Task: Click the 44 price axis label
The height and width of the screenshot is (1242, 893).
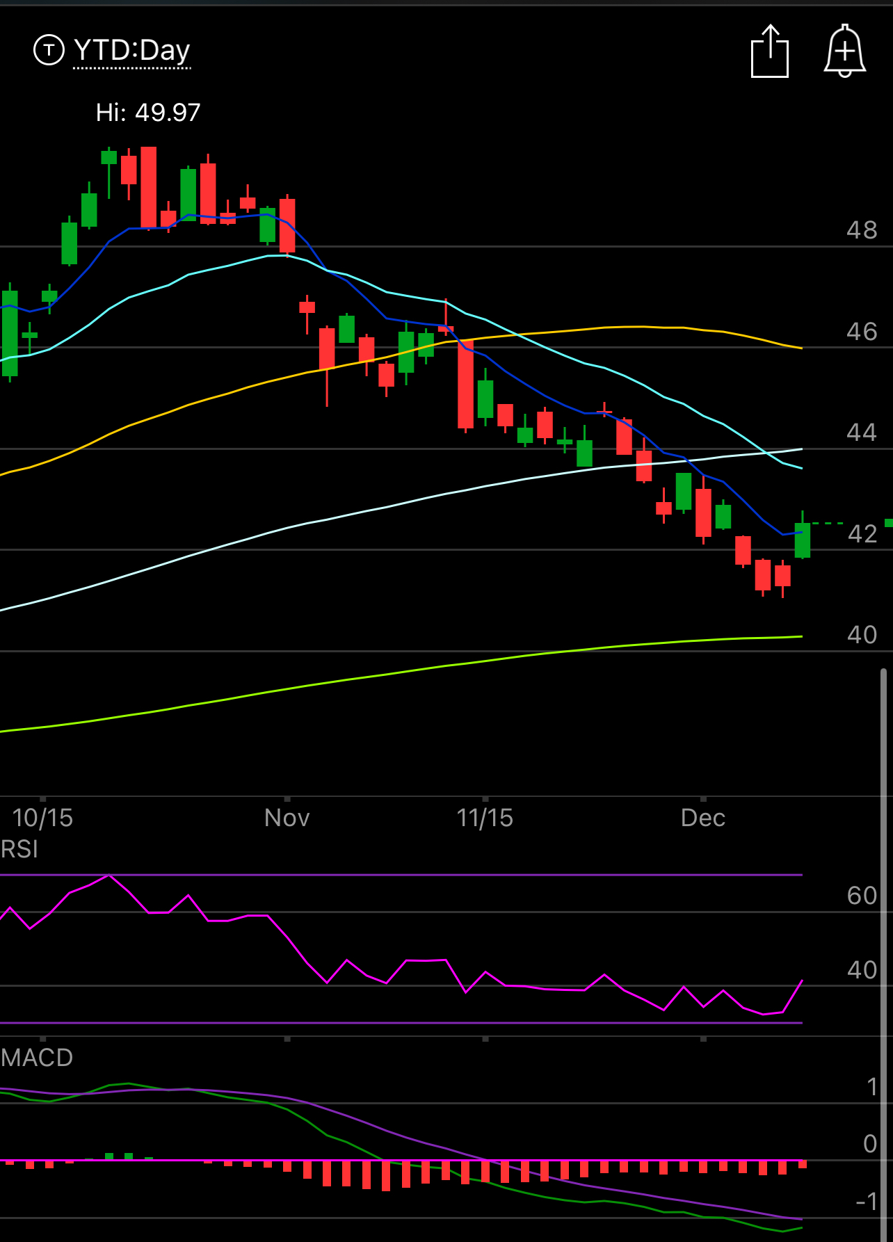Action: [x=862, y=433]
